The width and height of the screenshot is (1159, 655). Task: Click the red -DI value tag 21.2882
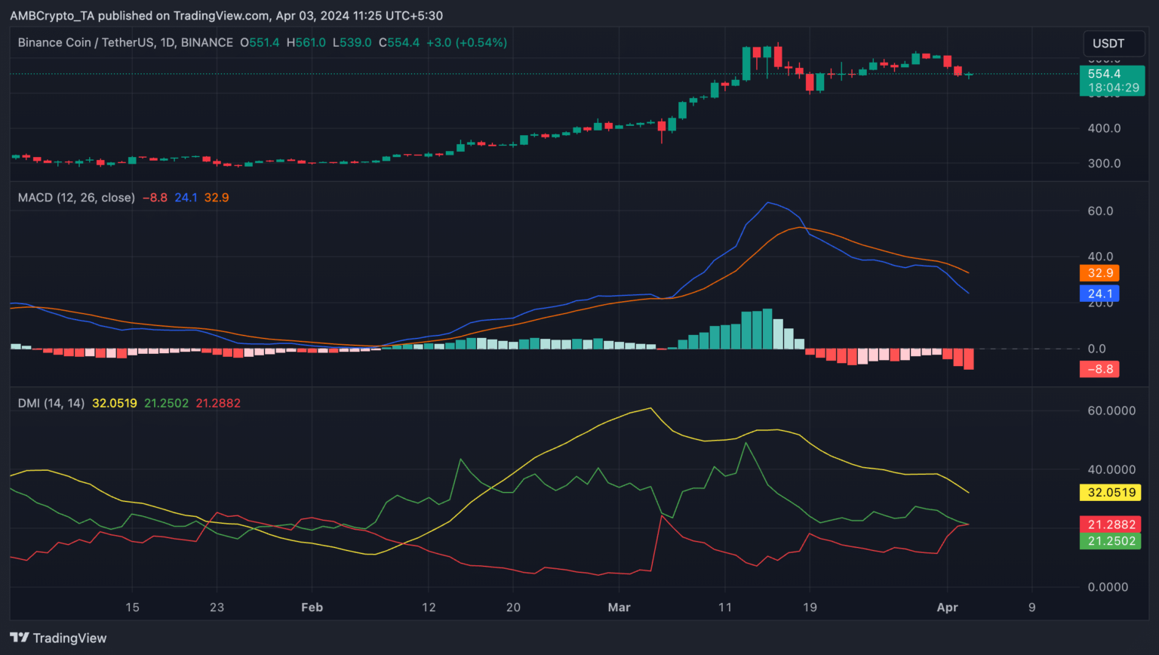pyautogui.click(x=1110, y=524)
